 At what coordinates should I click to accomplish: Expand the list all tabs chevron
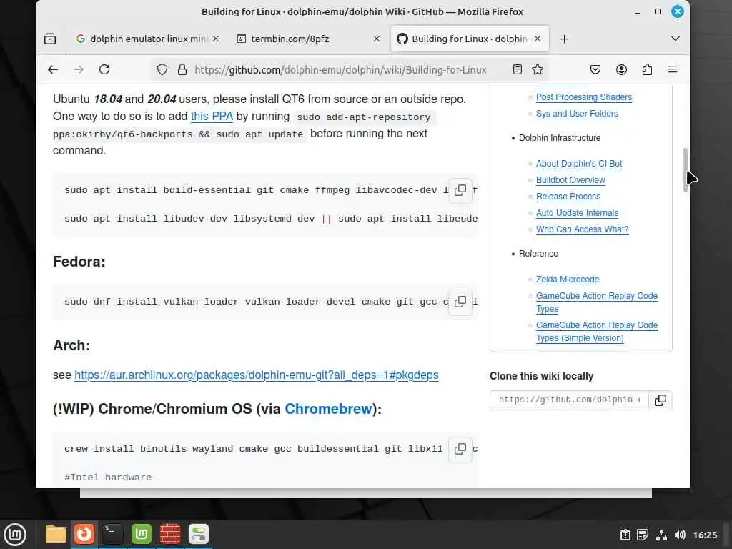click(x=675, y=39)
